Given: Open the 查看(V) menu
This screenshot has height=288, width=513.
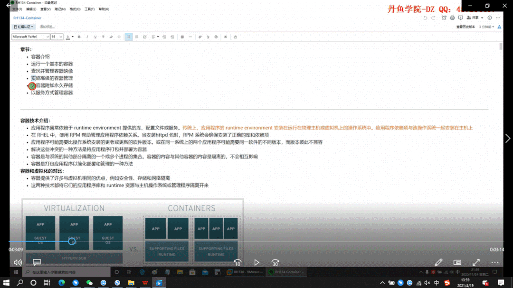Looking at the screenshot, I should (x=46, y=9).
